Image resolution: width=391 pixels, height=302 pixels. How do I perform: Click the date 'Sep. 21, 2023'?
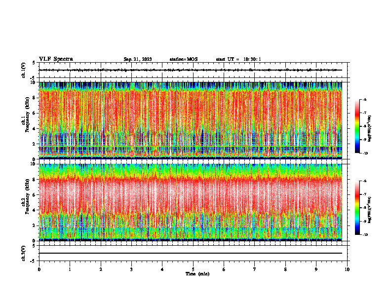138,59
